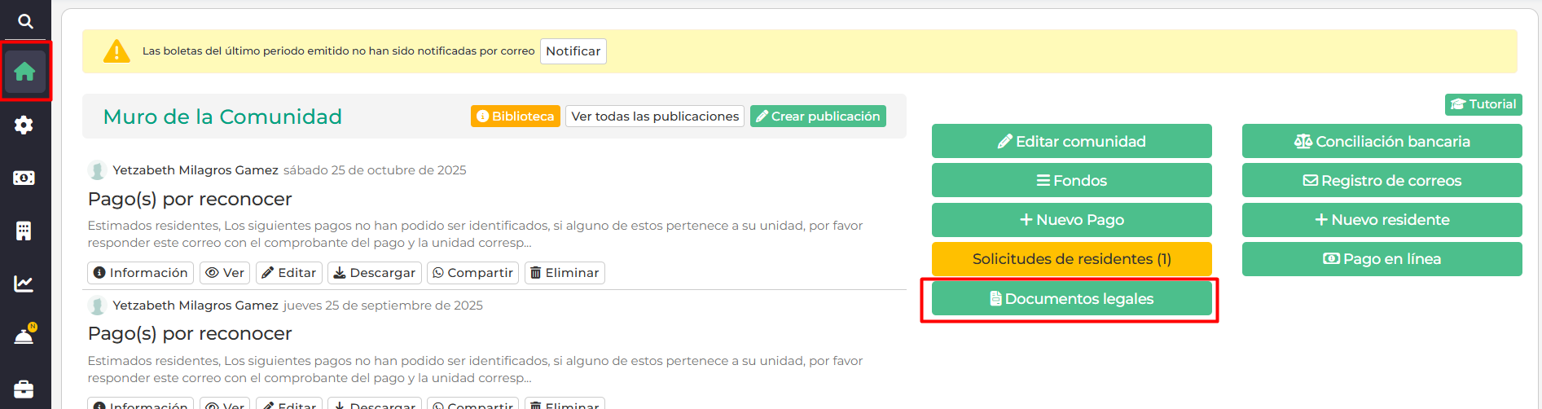Go to the home icon in sidebar
1542x409 pixels.
[24, 72]
